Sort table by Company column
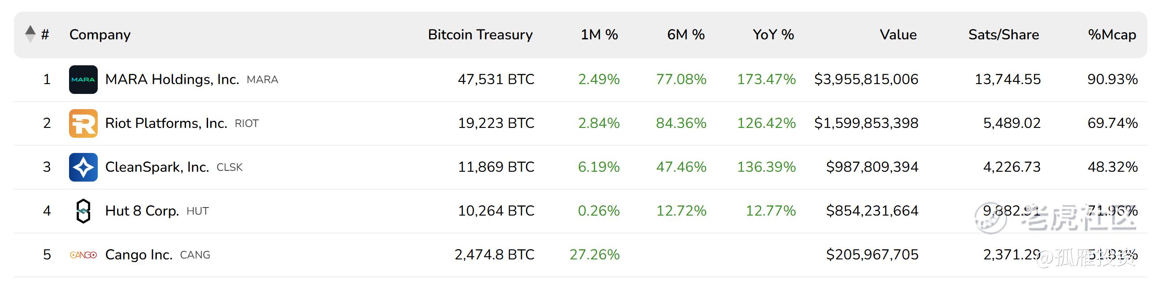This screenshot has width=1159, height=284. tap(100, 34)
